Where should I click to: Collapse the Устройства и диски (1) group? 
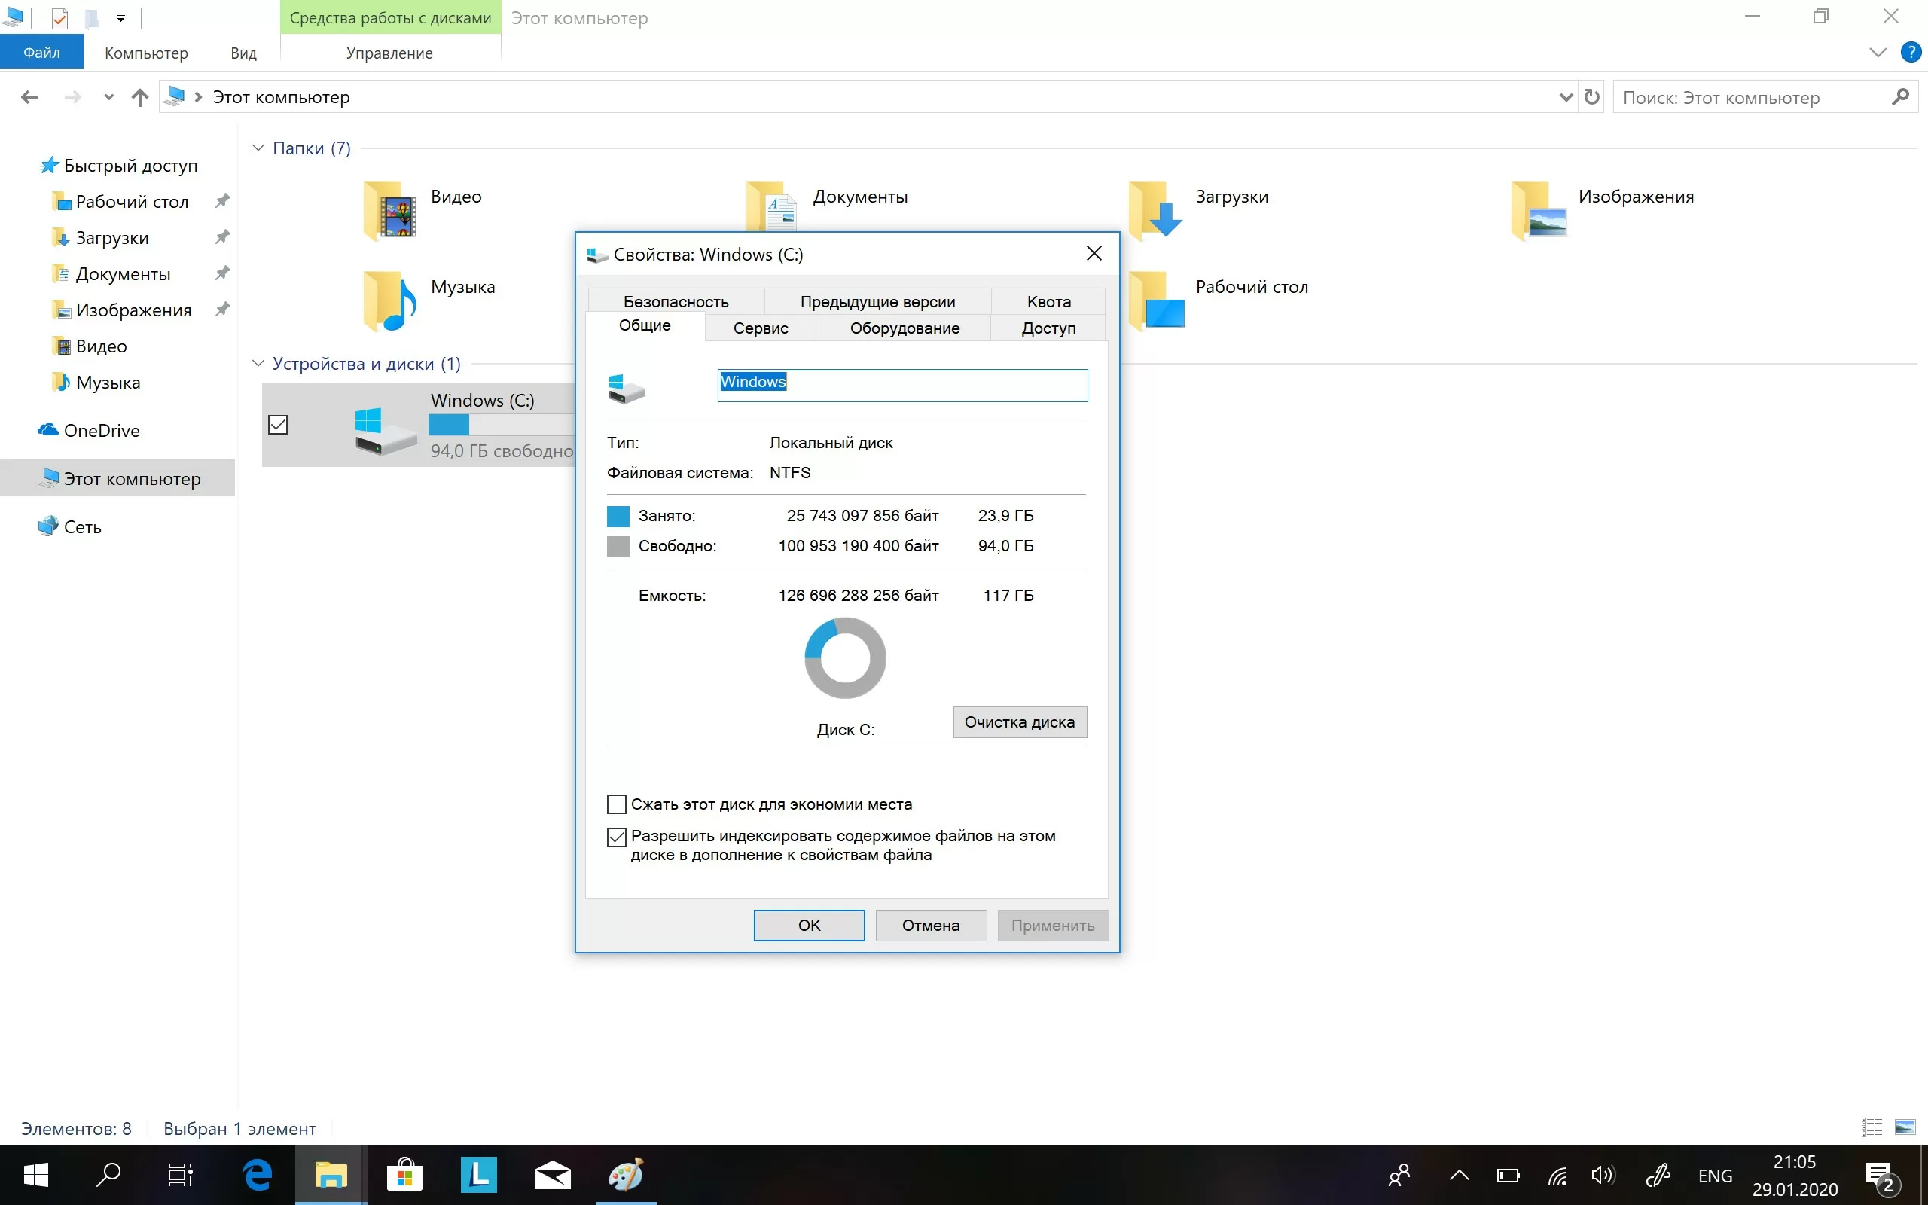258,364
